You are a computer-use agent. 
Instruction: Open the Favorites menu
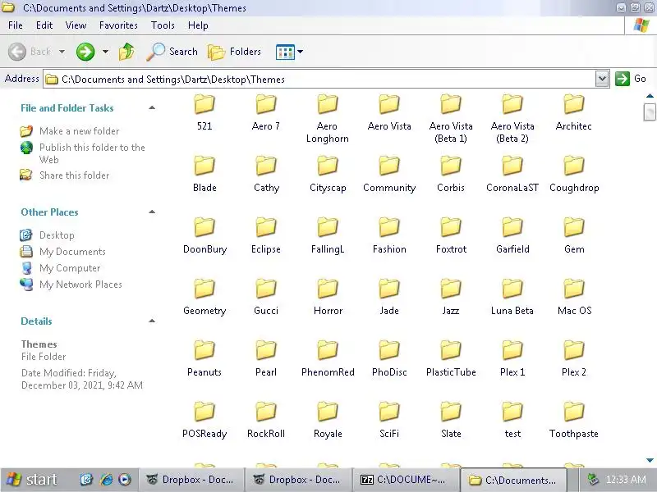[x=118, y=25]
